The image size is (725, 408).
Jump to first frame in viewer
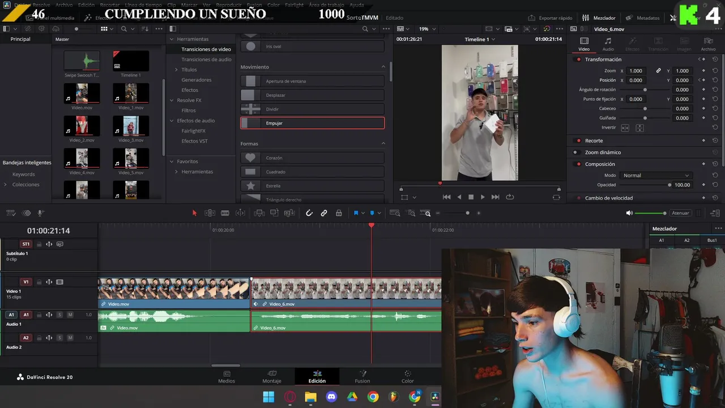pyautogui.click(x=446, y=197)
